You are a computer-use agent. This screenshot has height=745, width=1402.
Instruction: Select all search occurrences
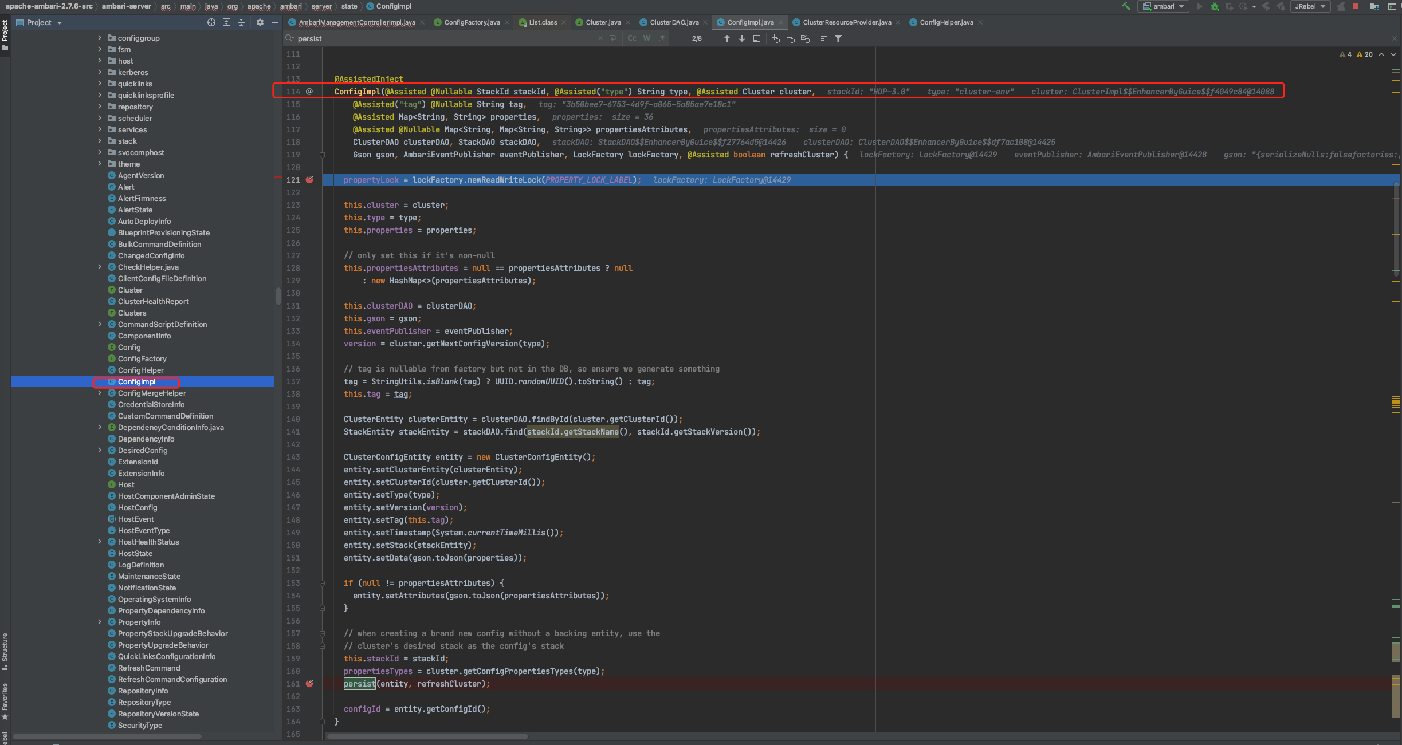(x=806, y=38)
